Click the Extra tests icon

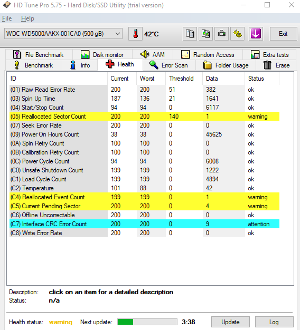click(255, 54)
